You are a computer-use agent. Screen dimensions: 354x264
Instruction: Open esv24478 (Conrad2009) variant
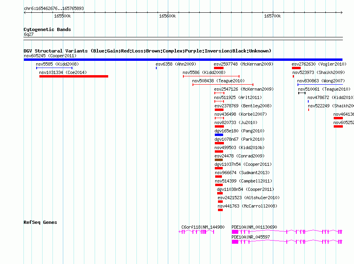click(239, 156)
